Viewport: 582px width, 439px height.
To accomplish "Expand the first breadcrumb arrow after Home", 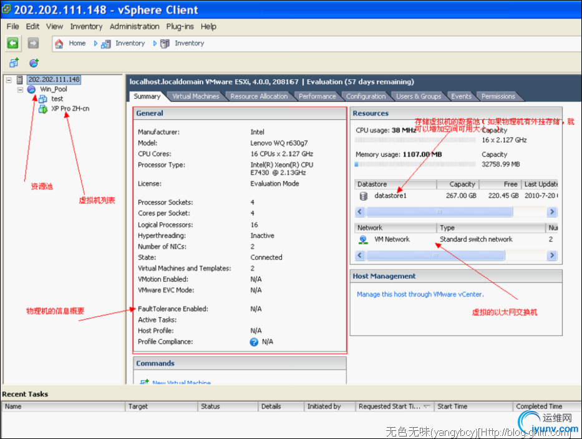I will click(95, 44).
